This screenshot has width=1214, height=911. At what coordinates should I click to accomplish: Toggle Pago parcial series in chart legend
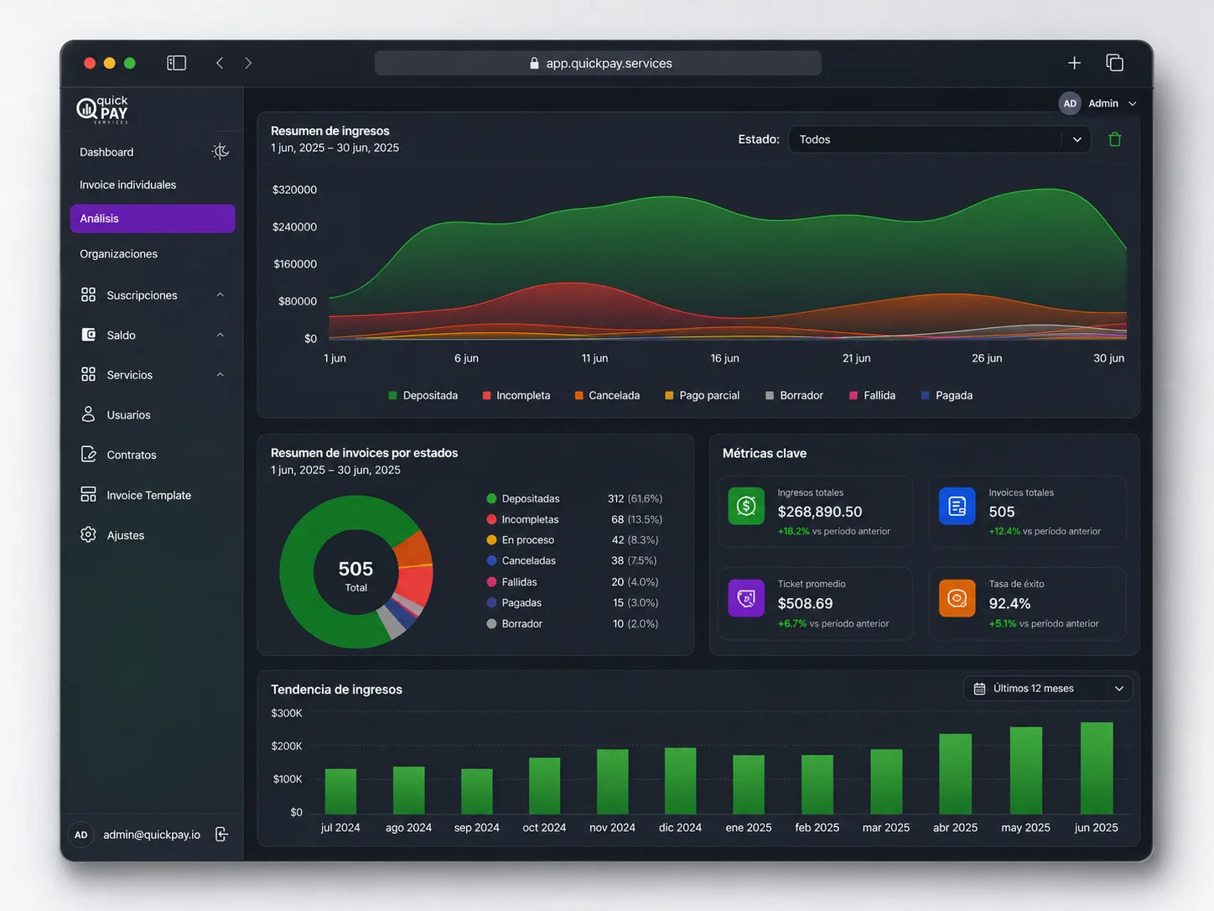tap(703, 395)
